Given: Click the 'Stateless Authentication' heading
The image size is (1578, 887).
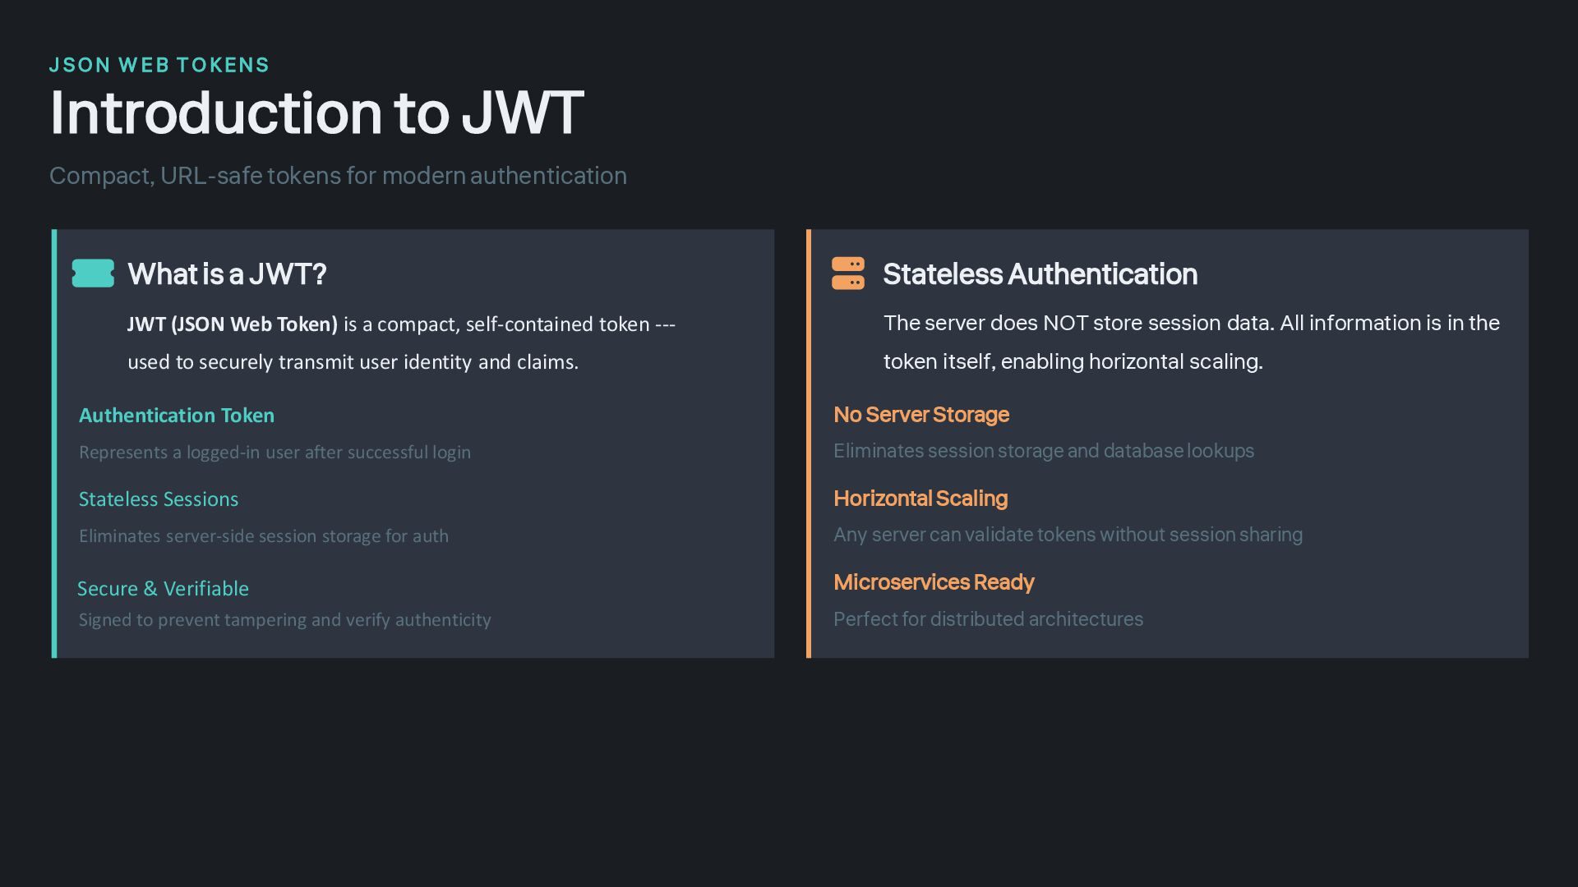Looking at the screenshot, I should pyautogui.click(x=1040, y=274).
